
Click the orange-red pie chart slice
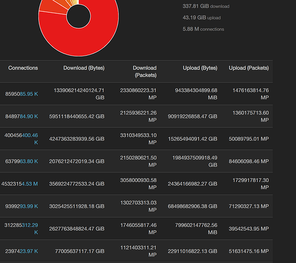click(53, 7)
